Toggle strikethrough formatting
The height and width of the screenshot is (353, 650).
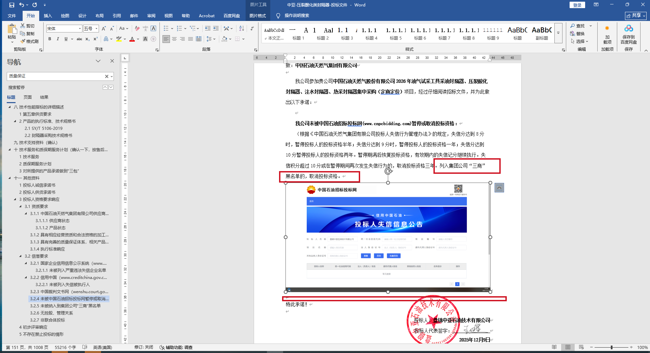79,39
